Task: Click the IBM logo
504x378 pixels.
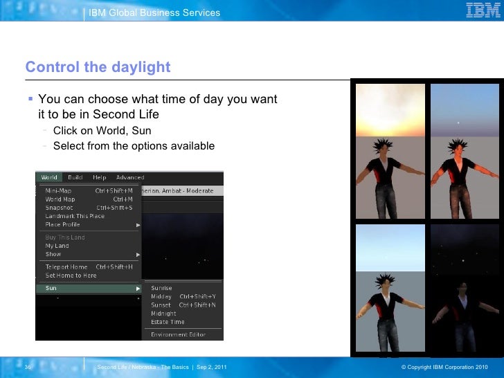Action: point(483,10)
